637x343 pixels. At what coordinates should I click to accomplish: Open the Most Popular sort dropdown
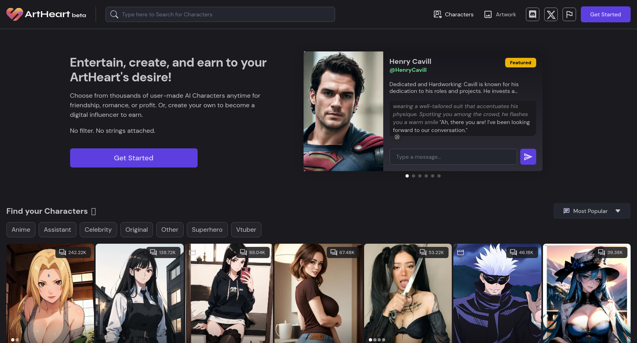[x=592, y=211]
